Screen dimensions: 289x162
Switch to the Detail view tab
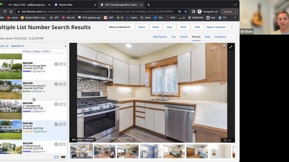point(184,37)
